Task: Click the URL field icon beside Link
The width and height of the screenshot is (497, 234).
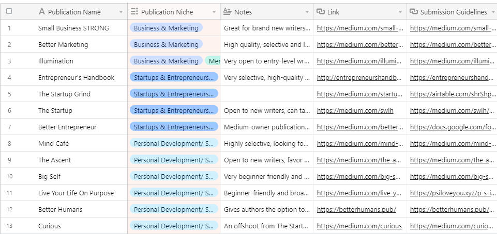Action: point(321,12)
